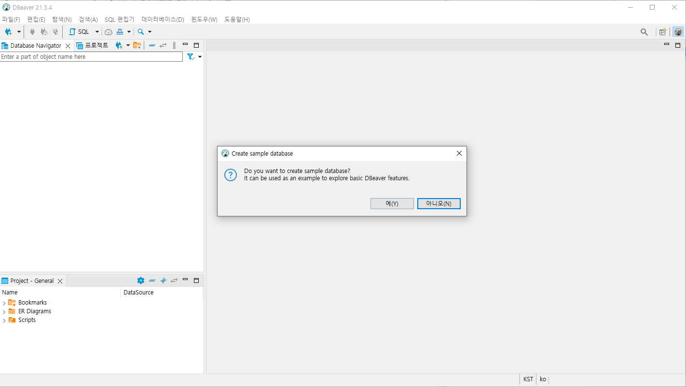Click the magnifier search icon in main toolbar
Viewport: 686px width, 387px height.
[141, 32]
